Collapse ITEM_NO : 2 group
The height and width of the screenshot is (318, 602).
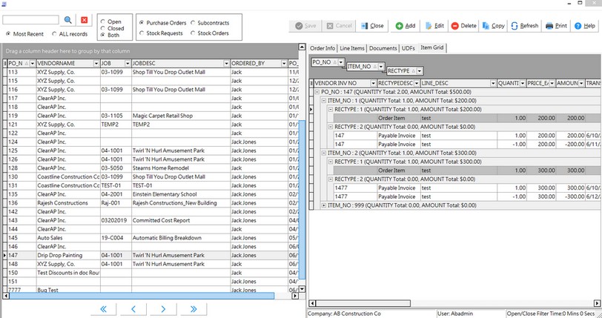tap(324, 153)
